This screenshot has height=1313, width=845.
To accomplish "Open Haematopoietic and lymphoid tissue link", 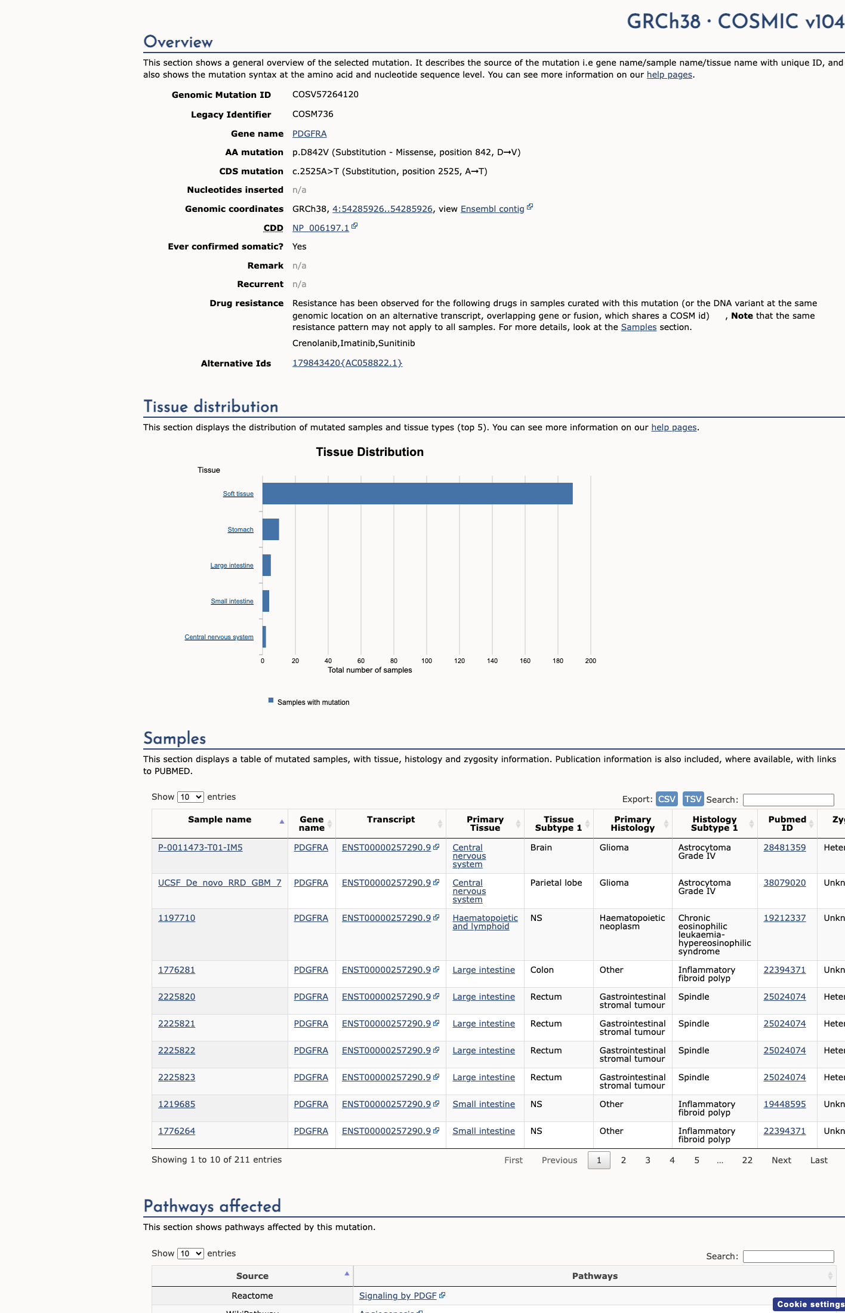I will click(485, 922).
